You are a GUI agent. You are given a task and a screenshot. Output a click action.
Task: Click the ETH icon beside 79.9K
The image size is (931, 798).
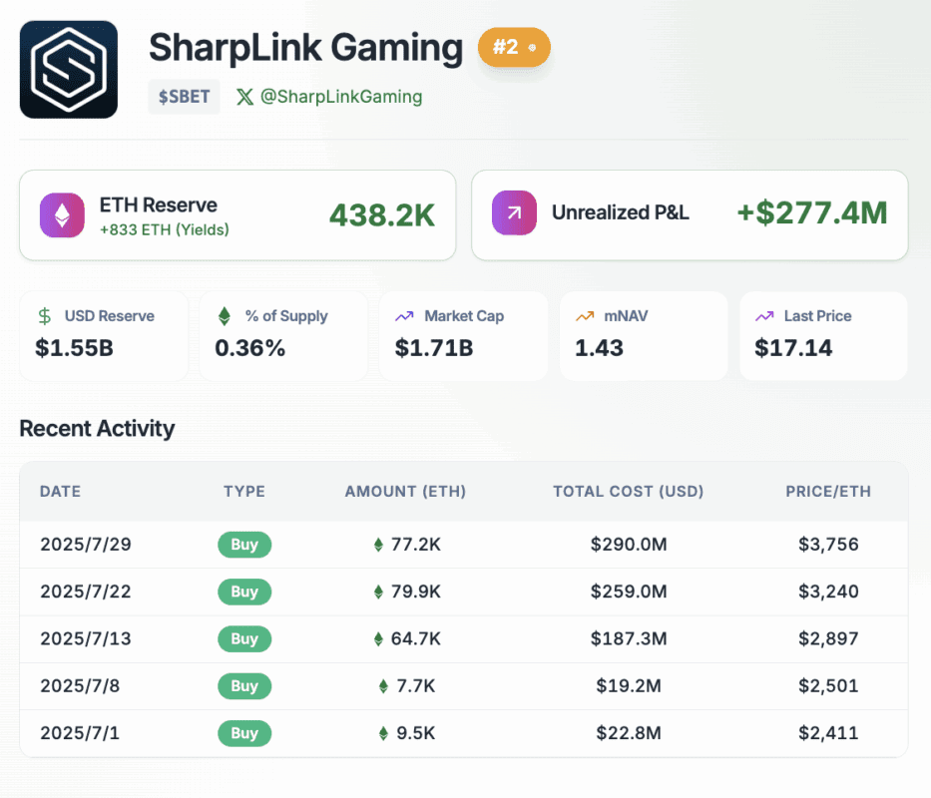pos(378,592)
